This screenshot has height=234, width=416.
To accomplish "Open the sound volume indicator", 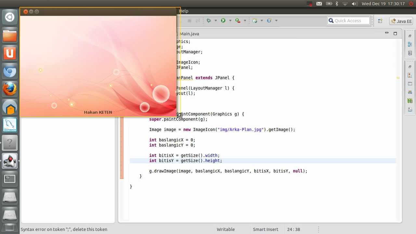I will 355,4.
